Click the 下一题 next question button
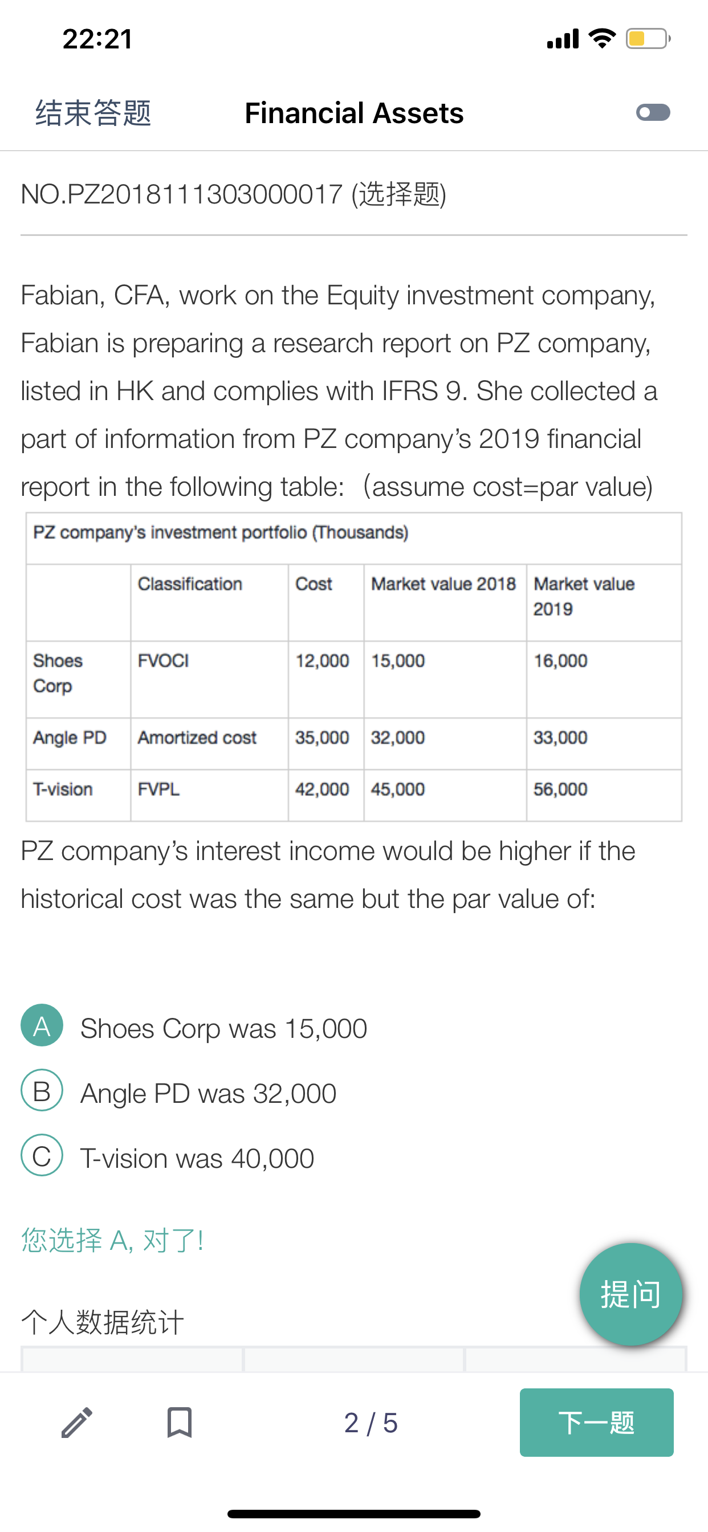Image resolution: width=708 pixels, height=1532 pixels. click(596, 1423)
